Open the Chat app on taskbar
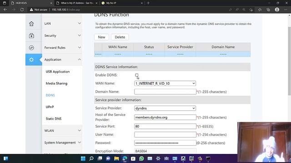291x163 pixels. (108, 158)
